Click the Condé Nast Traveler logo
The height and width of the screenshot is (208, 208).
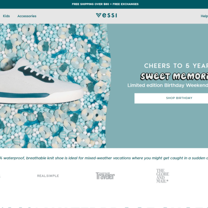click(x=105, y=176)
